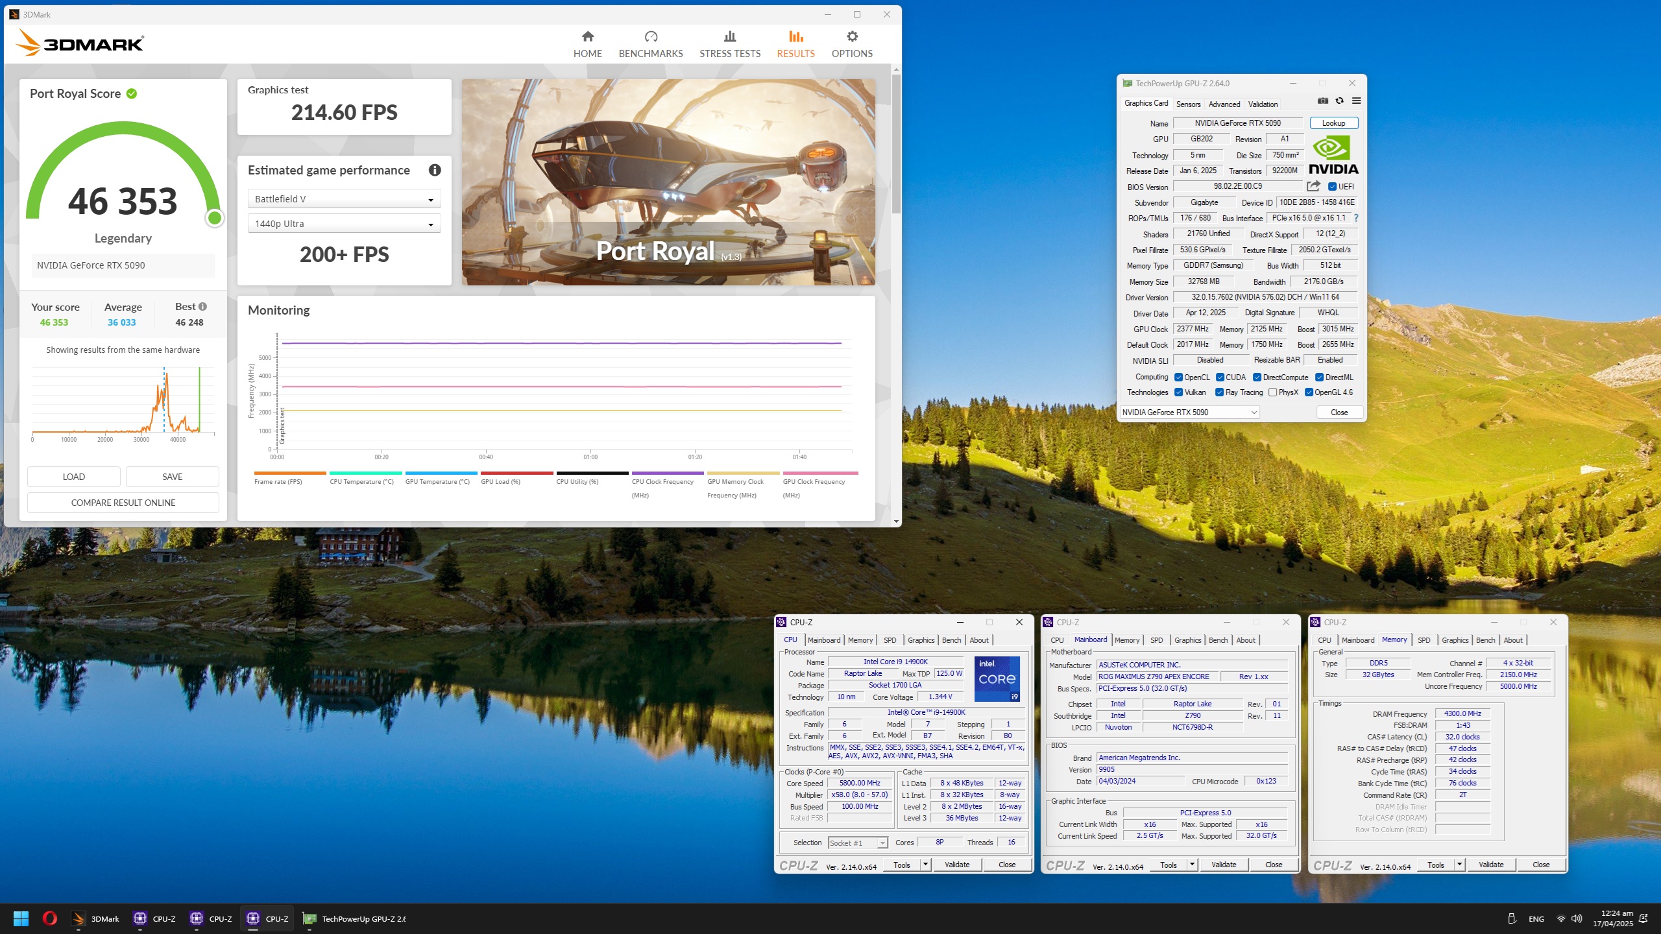Toggle the OpenGL 4.6 checkbox
Screen dimensions: 1661x934
(x=1309, y=392)
